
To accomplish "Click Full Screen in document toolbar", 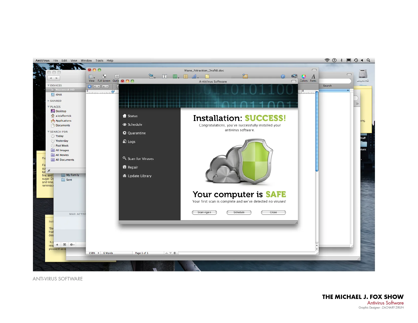I will tap(104, 78).
